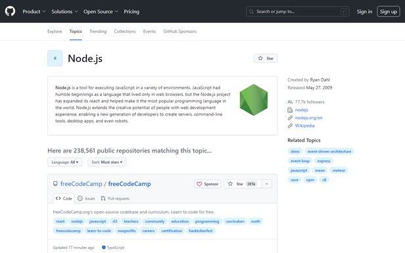Click the hash topic icon beside Node.js
Image resolution: width=405 pixels, height=253 pixels.
tap(55, 58)
